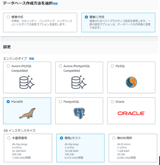Click the 0.274 USD/時間 price text
This screenshot has width=160, height=165.
coord(74,158)
